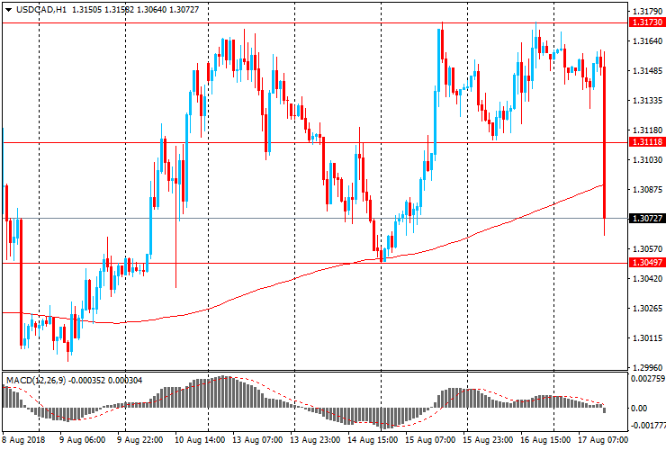Select the 1.30497 red price level label
This screenshot has height=450, width=666.
(x=647, y=262)
